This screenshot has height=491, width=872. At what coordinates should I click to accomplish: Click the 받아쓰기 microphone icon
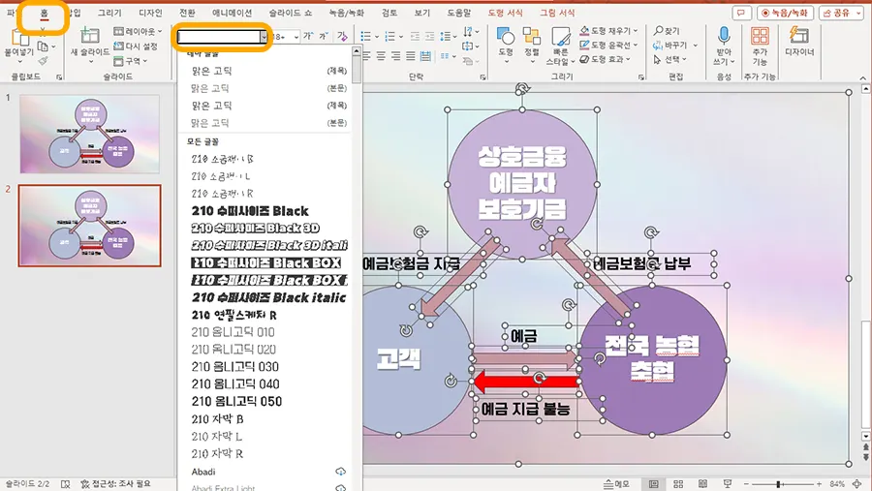tap(724, 36)
